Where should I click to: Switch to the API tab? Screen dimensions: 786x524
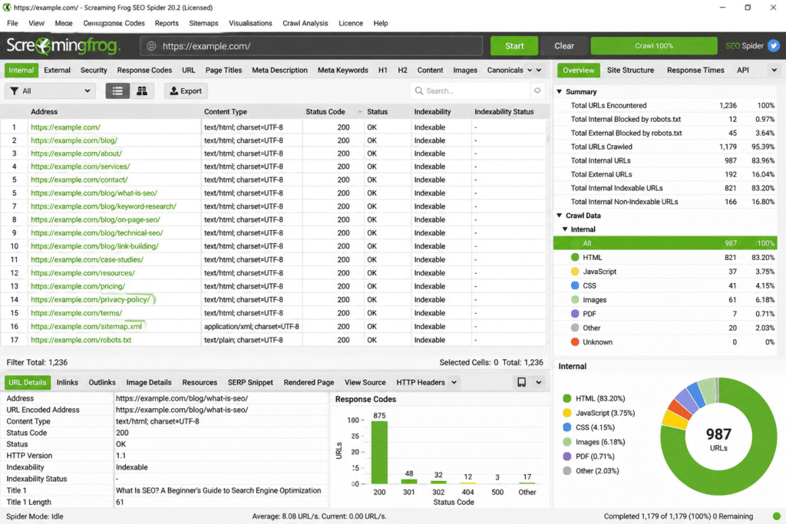(742, 70)
